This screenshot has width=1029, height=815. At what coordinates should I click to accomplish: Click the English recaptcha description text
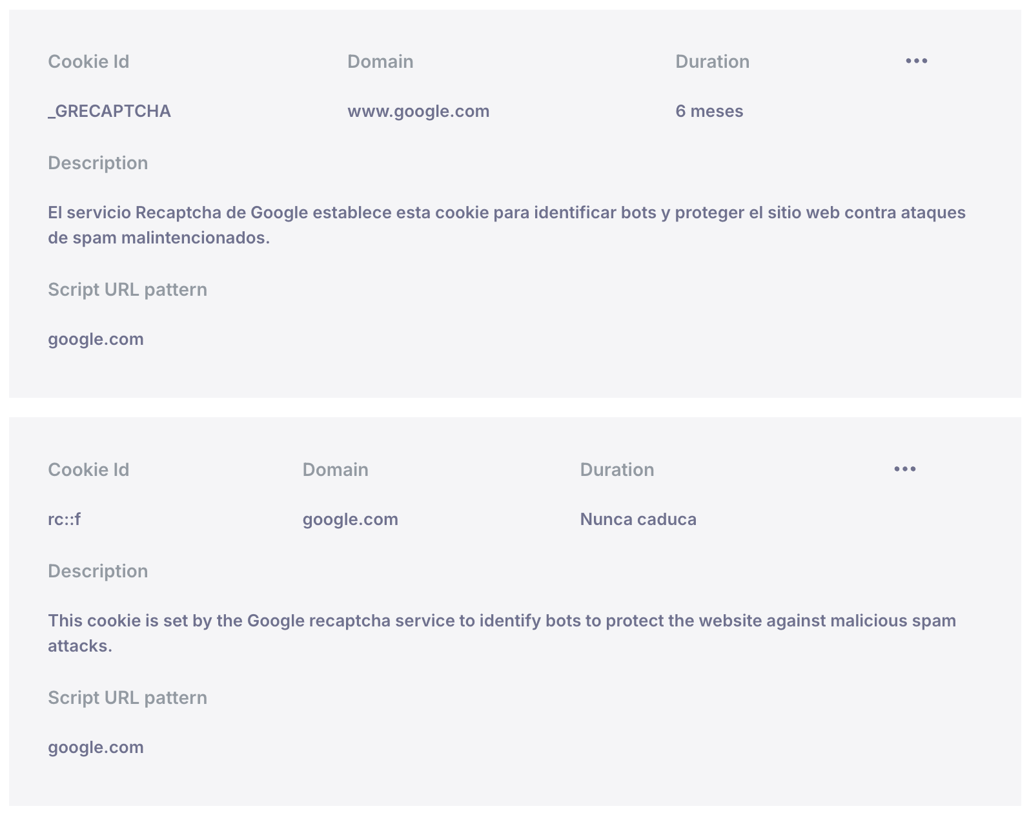click(x=502, y=633)
